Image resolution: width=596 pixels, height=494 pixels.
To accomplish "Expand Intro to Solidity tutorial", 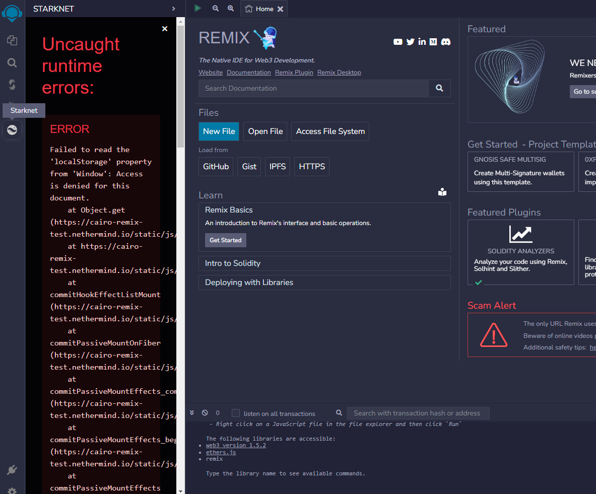I will pyautogui.click(x=324, y=263).
